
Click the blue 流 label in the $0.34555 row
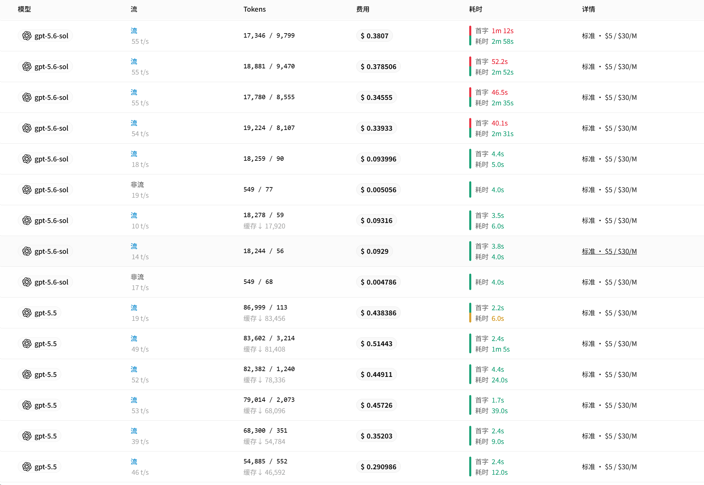(x=134, y=92)
